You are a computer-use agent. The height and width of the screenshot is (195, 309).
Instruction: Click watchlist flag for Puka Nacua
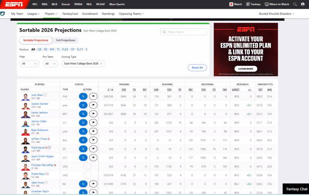click(93, 149)
